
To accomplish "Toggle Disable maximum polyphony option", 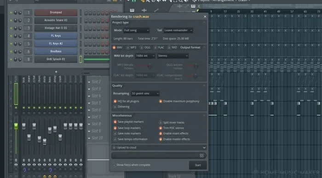I will coord(161,101).
